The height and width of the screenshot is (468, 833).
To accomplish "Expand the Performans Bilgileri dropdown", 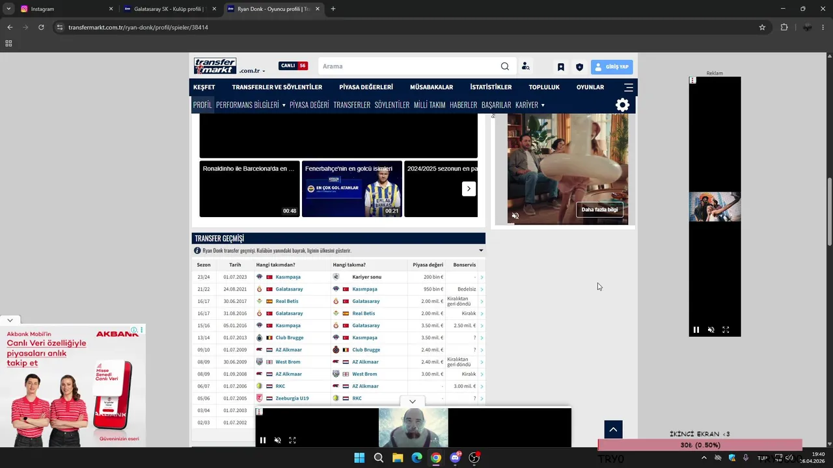I will (x=284, y=105).
